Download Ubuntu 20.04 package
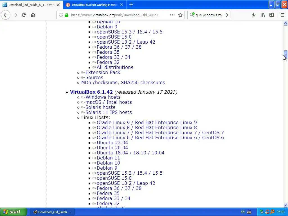This screenshot has height=216, width=288. [x=112, y=148]
